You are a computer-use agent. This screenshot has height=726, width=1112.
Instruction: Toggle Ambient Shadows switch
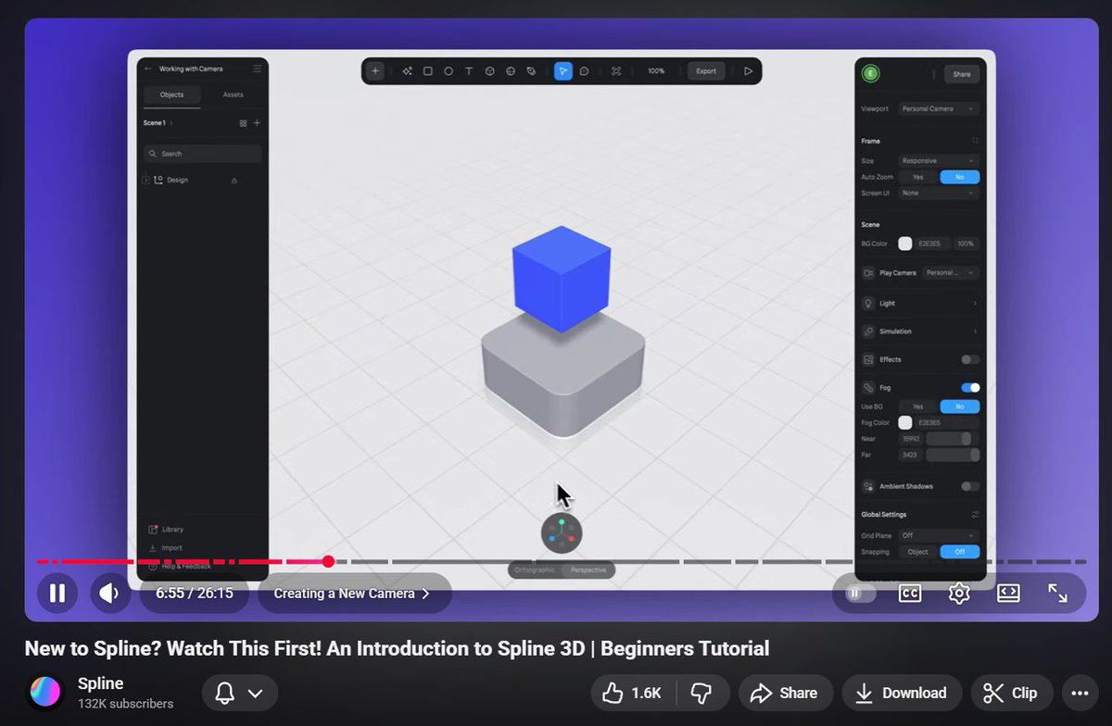970,486
